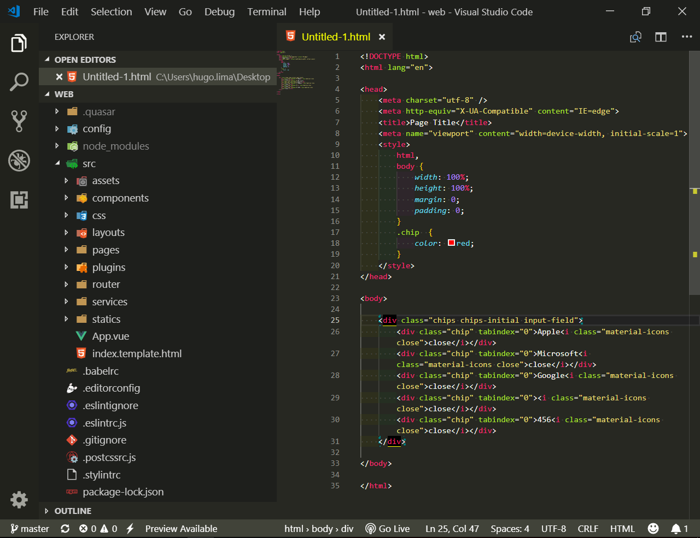
Task: Click Go Live in the status bar
Action: click(x=388, y=528)
